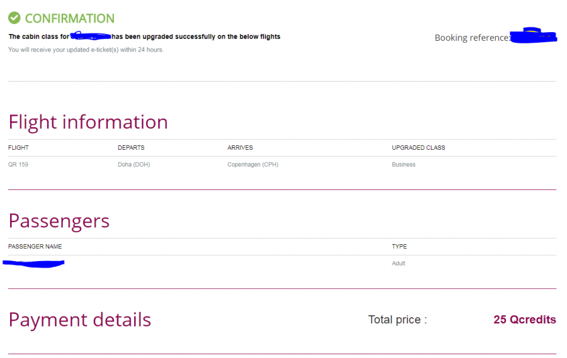Click the Flight information heading
The height and width of the screenshot is (358, 567).
pyautogui.click(x=88, y=121)
